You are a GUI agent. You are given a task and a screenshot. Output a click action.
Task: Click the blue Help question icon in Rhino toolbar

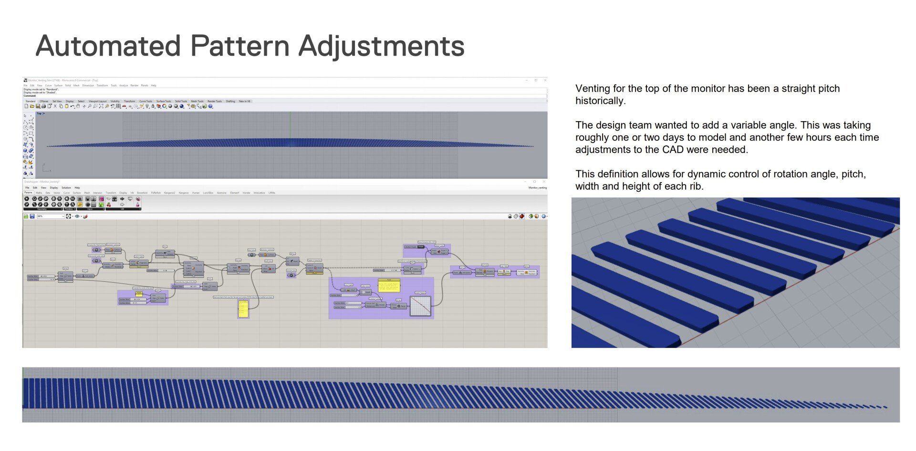click(210, 106)
